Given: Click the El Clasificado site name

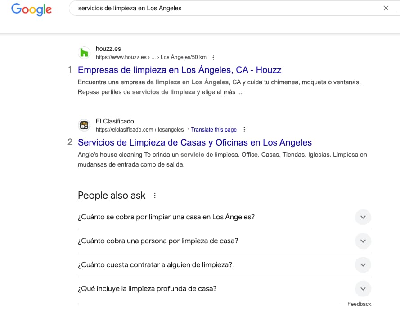Looking at the screenshot, I should point(115,121).
